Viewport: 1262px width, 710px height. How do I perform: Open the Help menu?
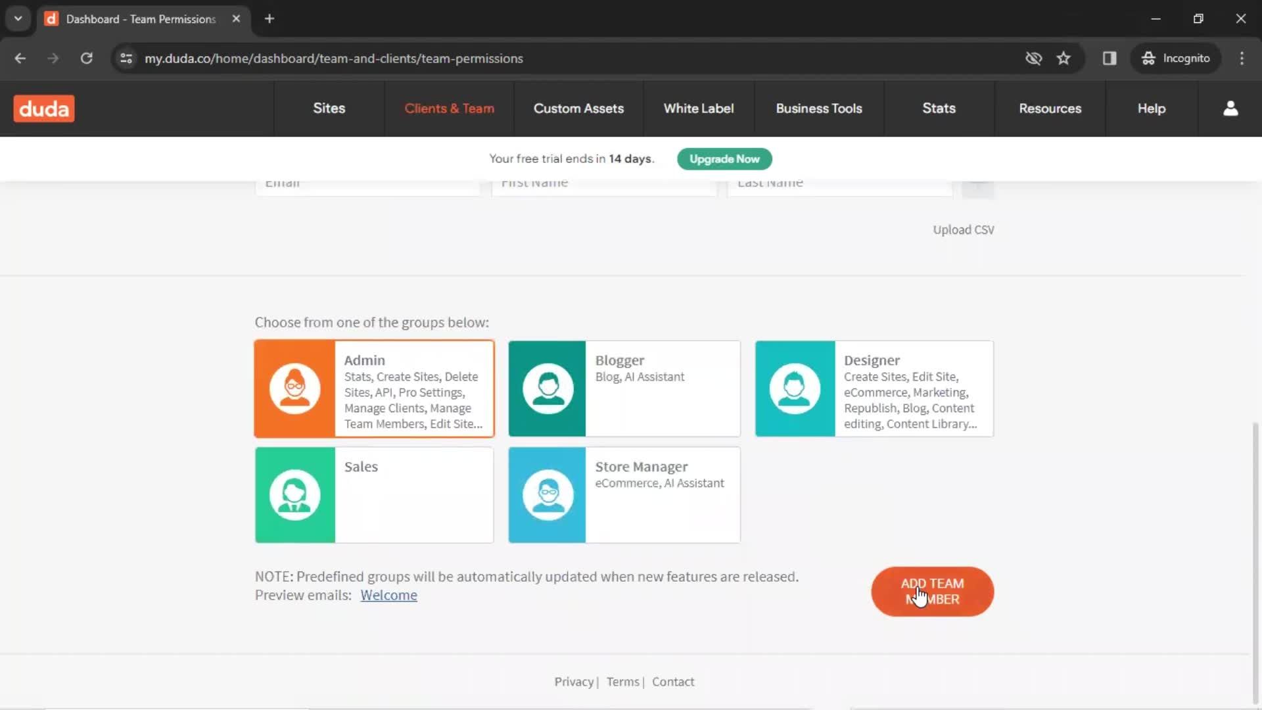click(1152, 108)
